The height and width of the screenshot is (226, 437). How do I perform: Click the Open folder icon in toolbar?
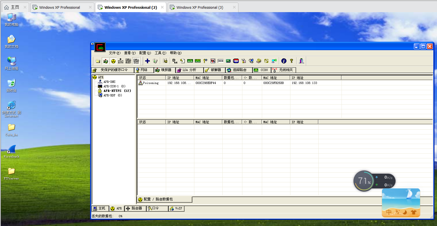tap(98, 61)
